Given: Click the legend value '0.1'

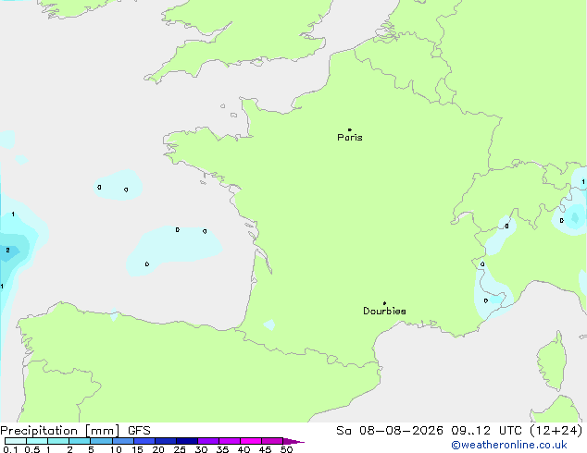Looking at the screenshot, I should pos(10,449).
